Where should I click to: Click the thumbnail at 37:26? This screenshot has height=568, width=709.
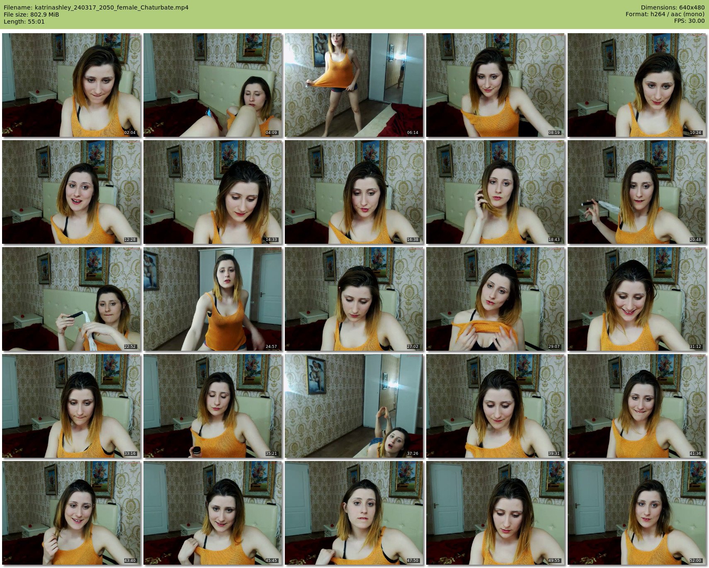pos(354,406)
